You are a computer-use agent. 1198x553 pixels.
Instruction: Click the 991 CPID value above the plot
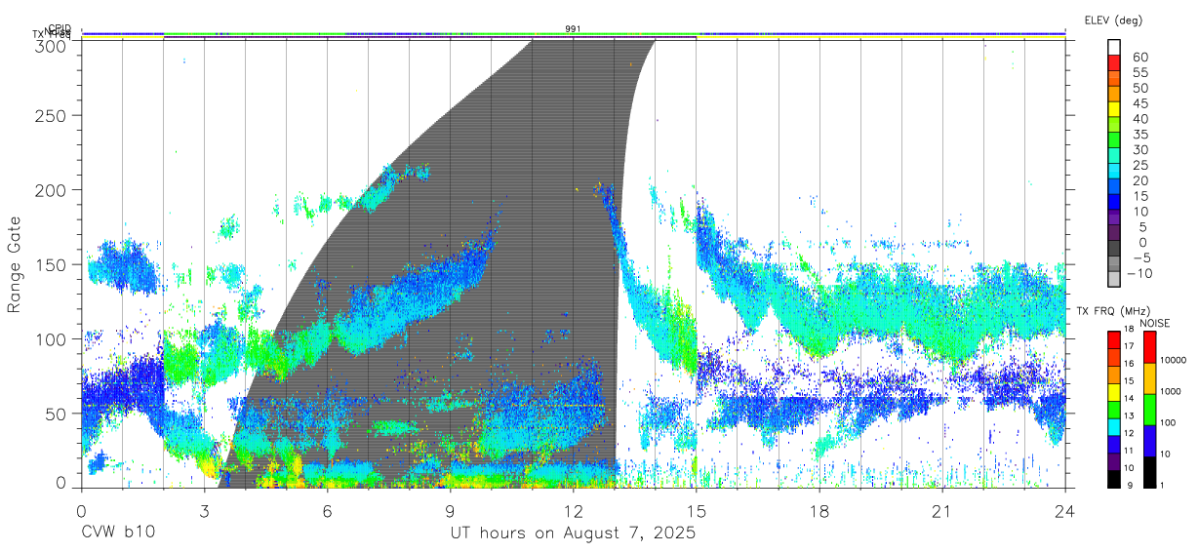(574, 29)
